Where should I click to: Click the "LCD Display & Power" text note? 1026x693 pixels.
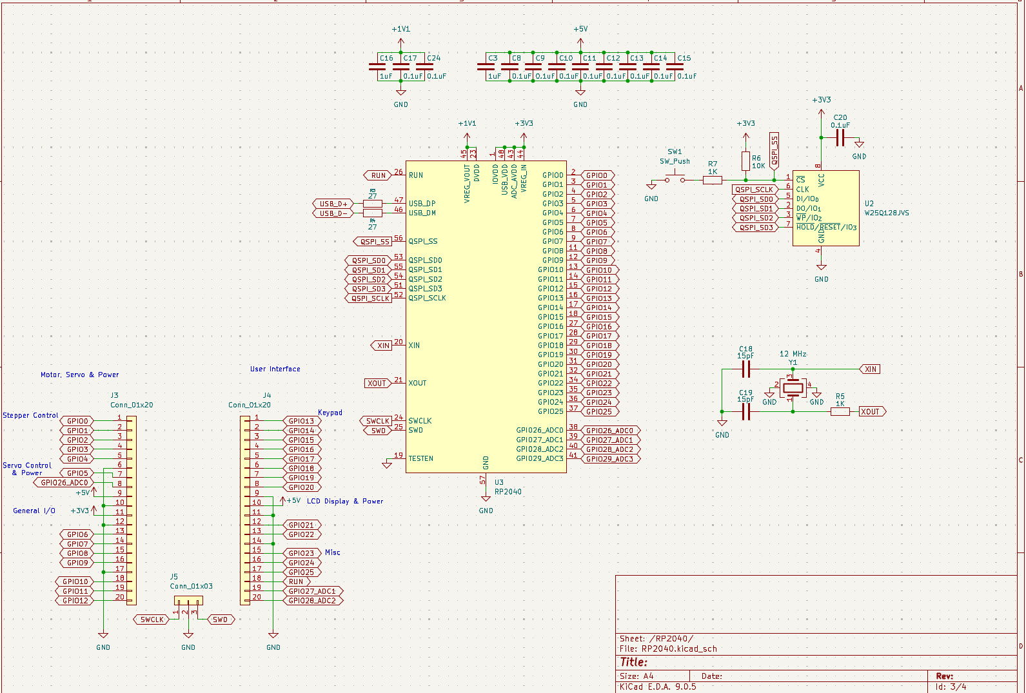pyautogui.click(x=344, y=501)
